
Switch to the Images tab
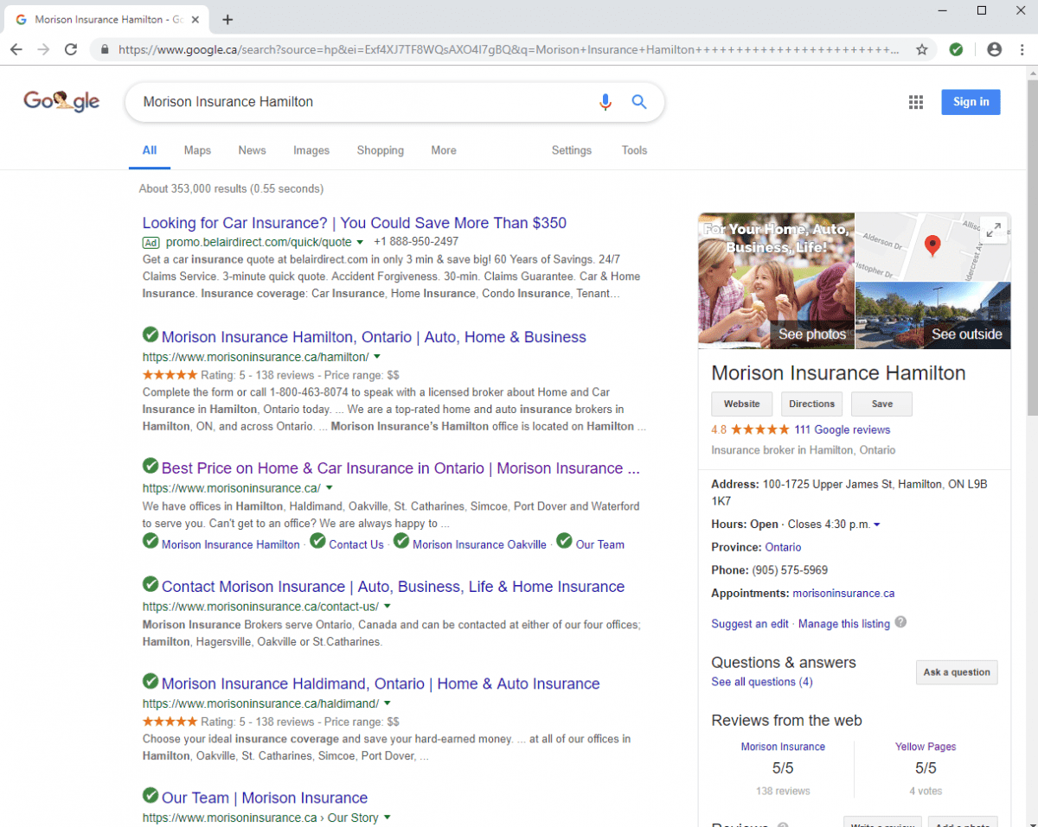pos(311,150)
